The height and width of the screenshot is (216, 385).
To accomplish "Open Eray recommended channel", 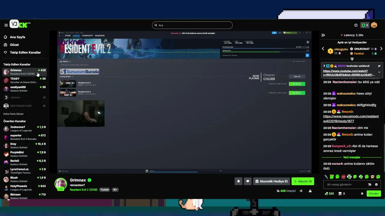I will pyautogui.click(x=25, y=145).
